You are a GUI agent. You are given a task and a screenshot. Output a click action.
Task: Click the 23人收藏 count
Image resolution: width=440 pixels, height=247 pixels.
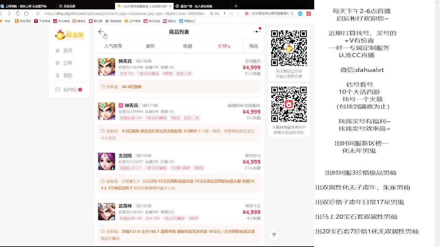tap(253, 168)
